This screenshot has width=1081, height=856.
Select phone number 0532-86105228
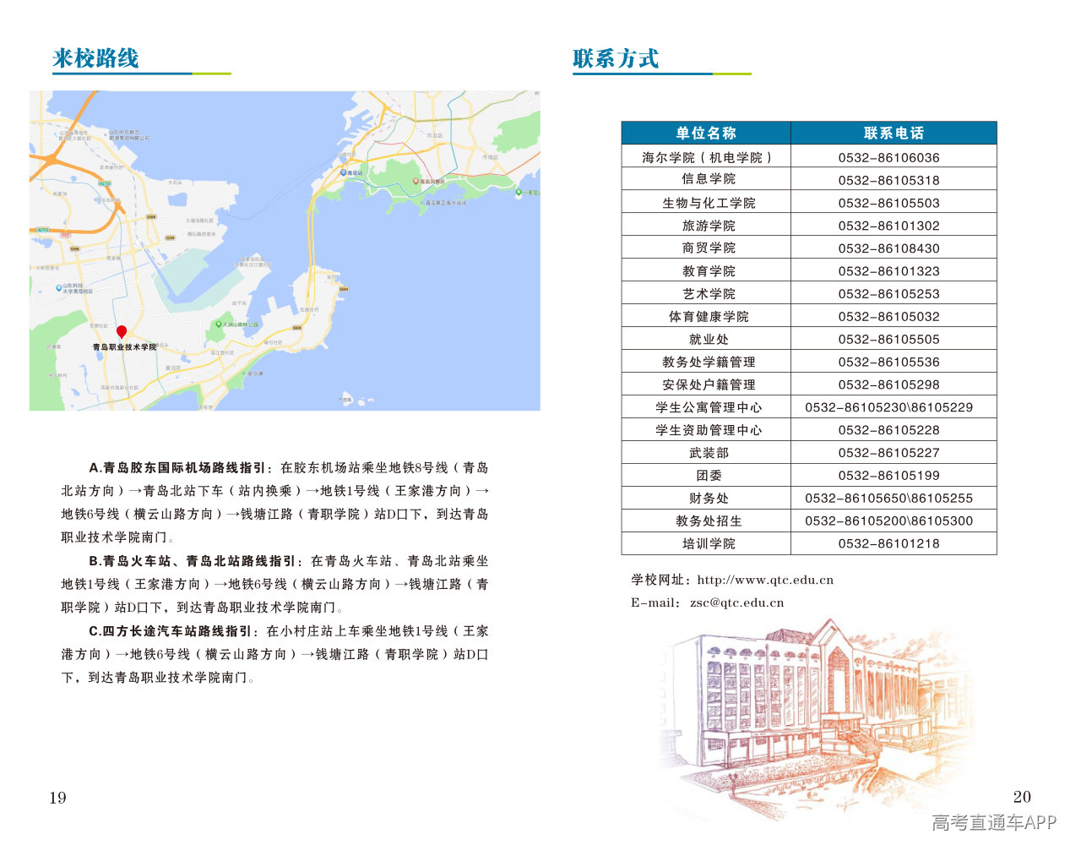[x=888, y=430]
